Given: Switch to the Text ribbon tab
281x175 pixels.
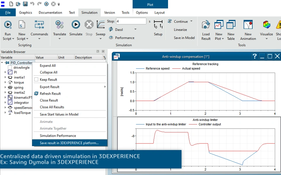Looking at the screenshot, I should click(72, 13).
